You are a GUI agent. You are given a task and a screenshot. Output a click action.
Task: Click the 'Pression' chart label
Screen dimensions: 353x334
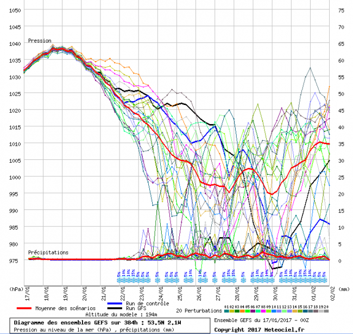click(x=40, y=41)
